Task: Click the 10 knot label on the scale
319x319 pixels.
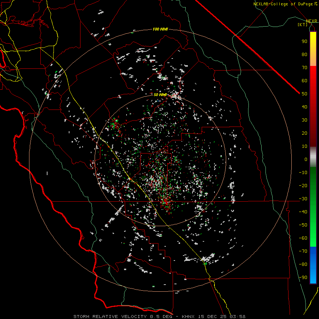Action: click(304, 146)
